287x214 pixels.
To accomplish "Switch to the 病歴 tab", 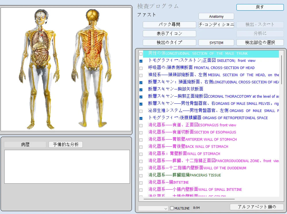I will (25, 145).
